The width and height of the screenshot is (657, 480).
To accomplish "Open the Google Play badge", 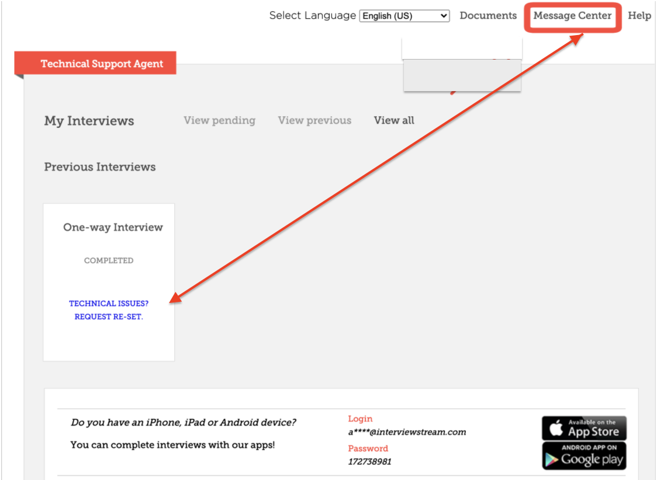I will 584,455.
